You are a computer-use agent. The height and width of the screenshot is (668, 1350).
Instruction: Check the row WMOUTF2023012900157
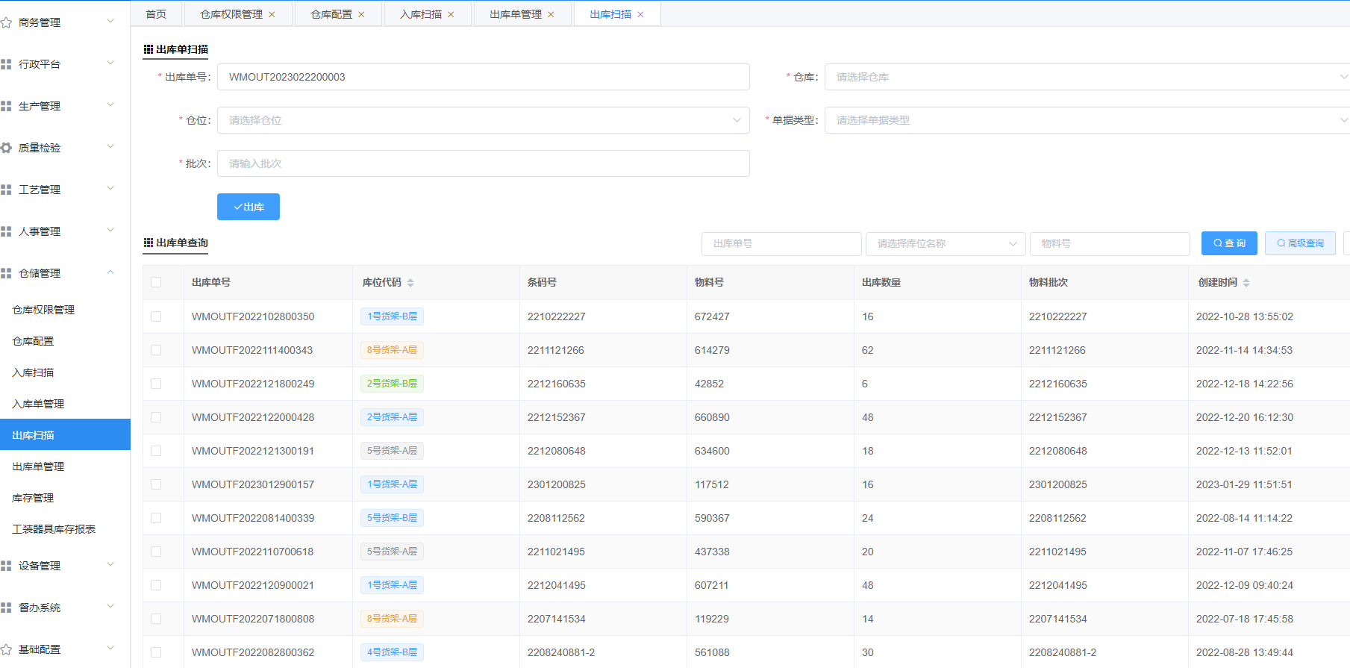pos(156,484)
